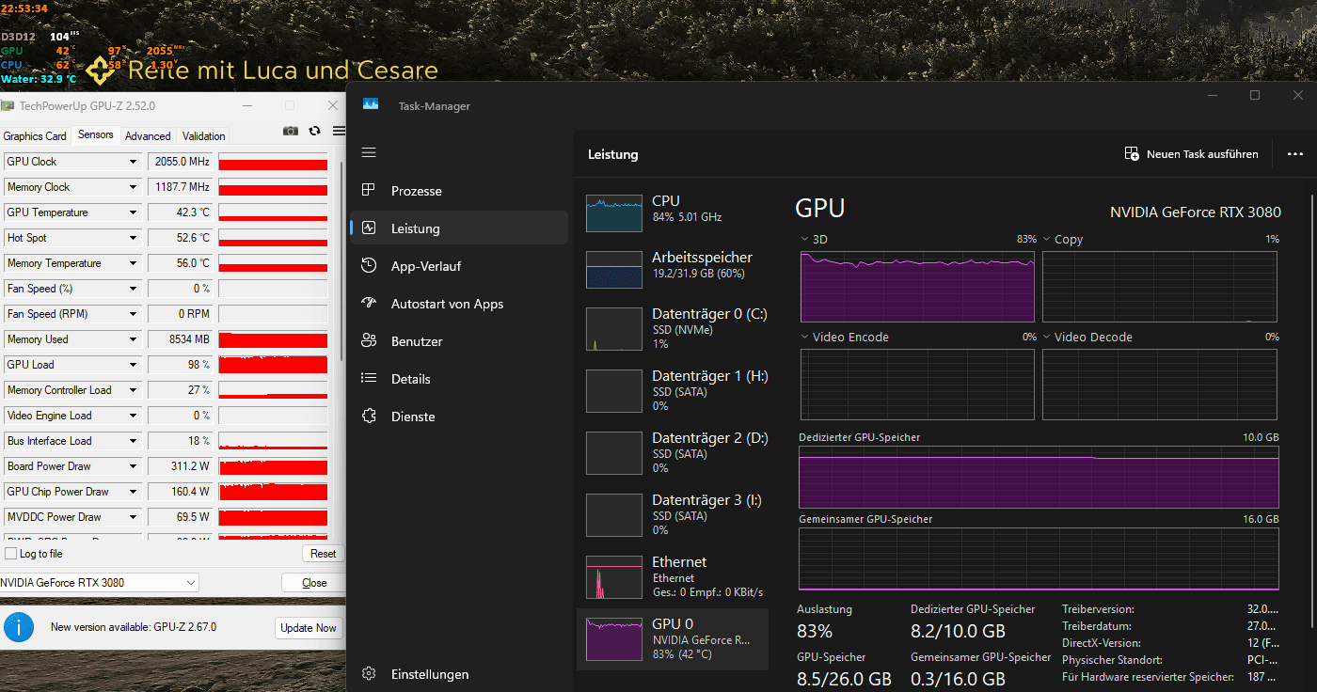The height and width of the screenshot is (692, 1317).
Task: Click the App-Verlauf history icon
Action: (x=369, y=266)
